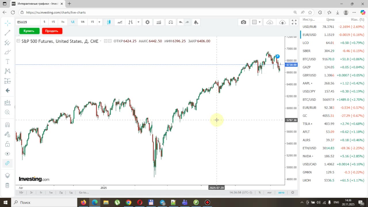Click the back arrow icon in left sidebar
This screenshot has width=368, height=207.
[x=7, y=90]
